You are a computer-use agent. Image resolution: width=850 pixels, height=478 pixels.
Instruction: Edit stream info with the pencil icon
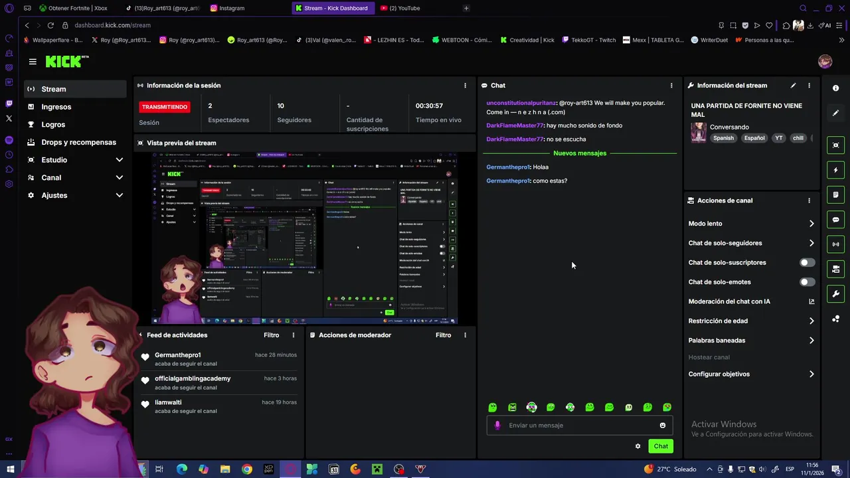pos(793,86)
